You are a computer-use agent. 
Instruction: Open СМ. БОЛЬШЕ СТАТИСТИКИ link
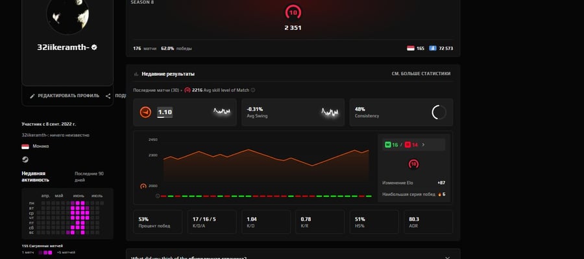421,74
